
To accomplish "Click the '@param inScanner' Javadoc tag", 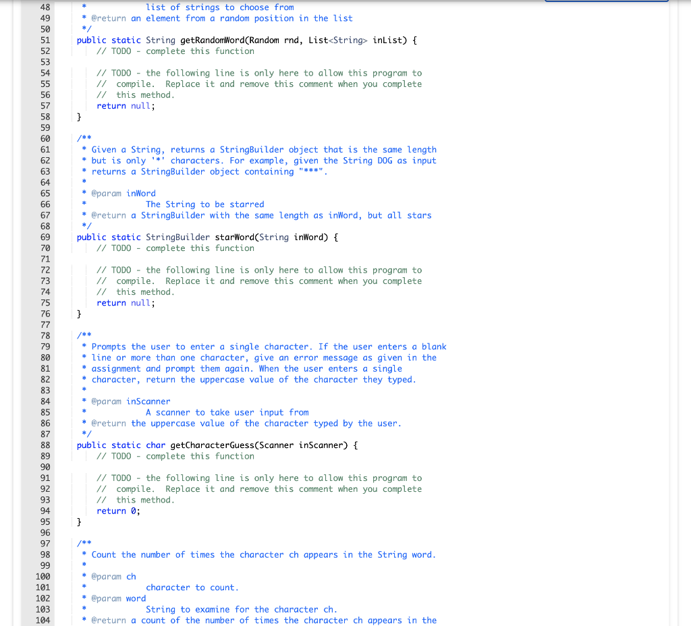I will (x=131, y=401).
